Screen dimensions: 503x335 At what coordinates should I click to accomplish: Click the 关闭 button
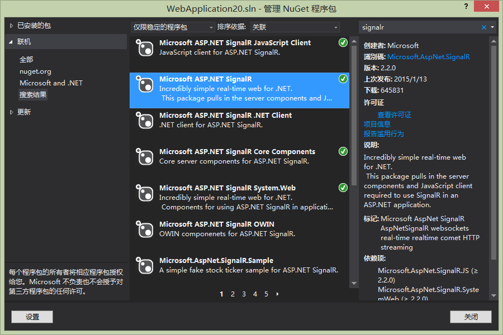pyautogui.click(x=471, y=317)
